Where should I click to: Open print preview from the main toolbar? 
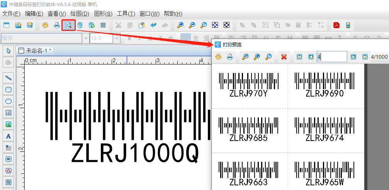(68, 25)
